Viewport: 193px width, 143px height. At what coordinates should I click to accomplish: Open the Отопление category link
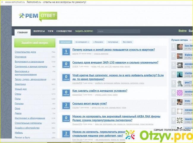(x=20, y=57)
